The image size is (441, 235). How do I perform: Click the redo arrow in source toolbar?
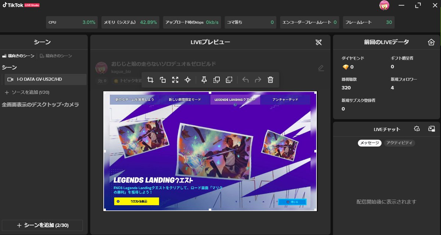(258, 80)
